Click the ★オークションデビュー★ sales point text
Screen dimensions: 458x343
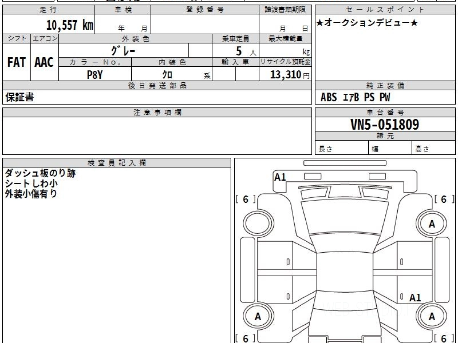(x=367, y=23)
